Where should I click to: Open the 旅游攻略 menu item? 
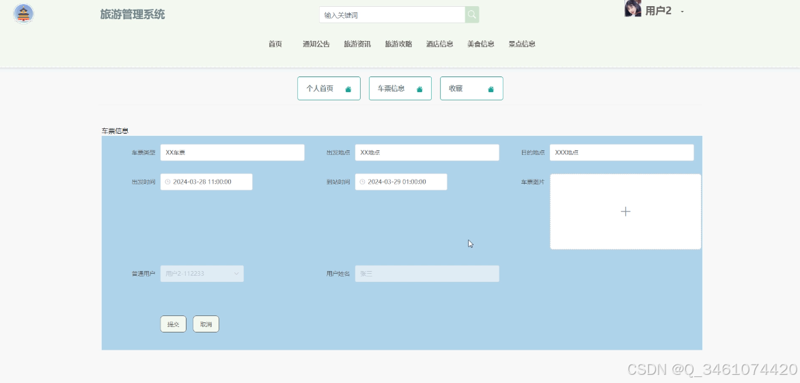pyautogui.click(x=398, y=44)
